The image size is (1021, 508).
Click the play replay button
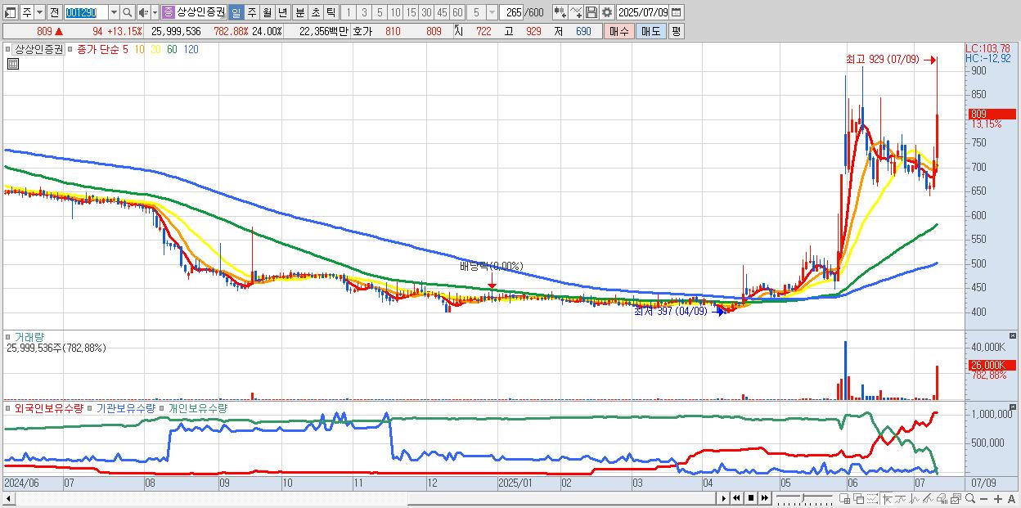tap(723, 497)
